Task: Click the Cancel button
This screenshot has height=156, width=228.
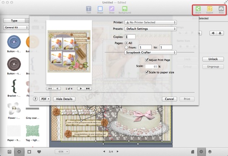Action: point(170,99)
